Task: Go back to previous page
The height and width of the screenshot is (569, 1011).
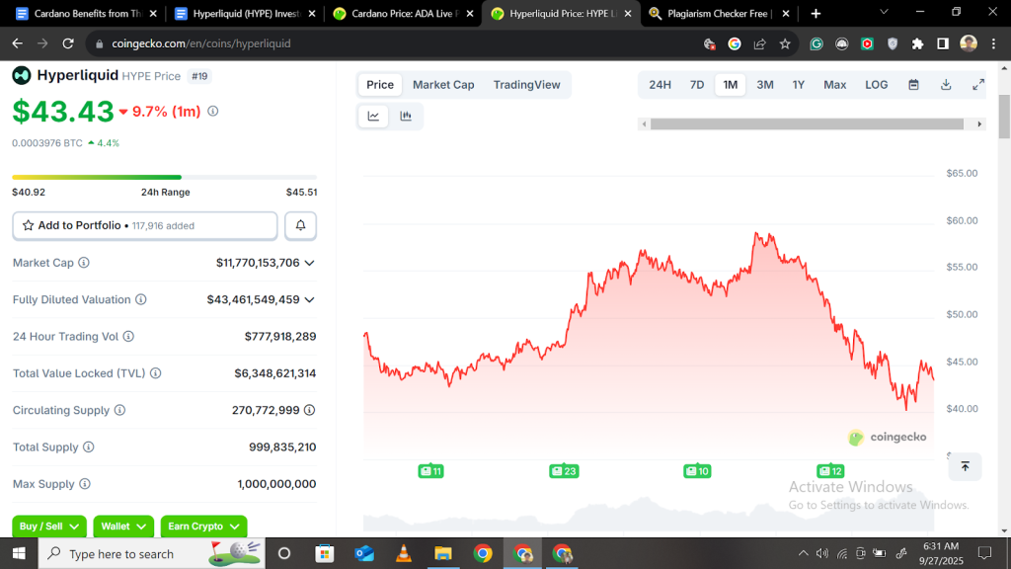Action: [18, 43]
